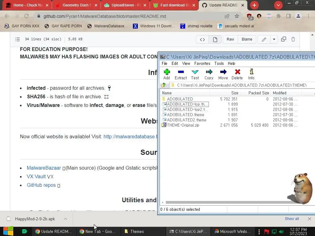315x236 pixels.
Task: Bookmark this page with the star
Action: click(237, 16)
